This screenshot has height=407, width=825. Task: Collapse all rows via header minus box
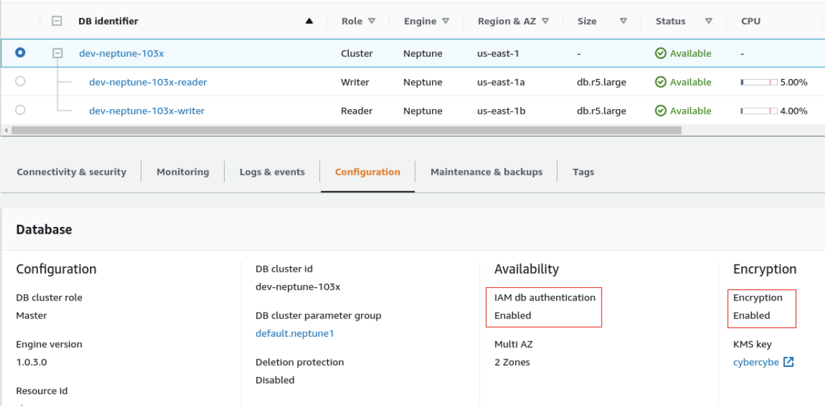pos(57,21)
